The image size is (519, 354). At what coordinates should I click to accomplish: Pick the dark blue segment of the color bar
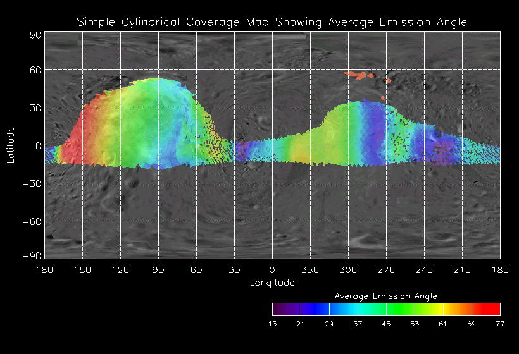click(x=315, y=309)
